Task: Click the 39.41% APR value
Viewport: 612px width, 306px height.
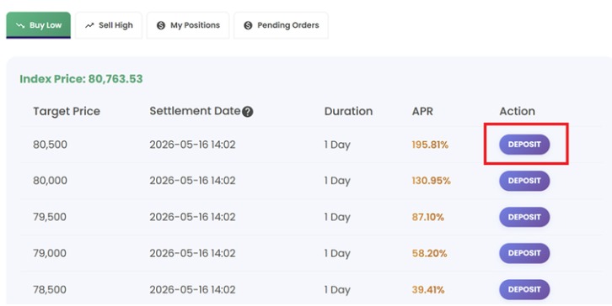Action: [428, 290]
